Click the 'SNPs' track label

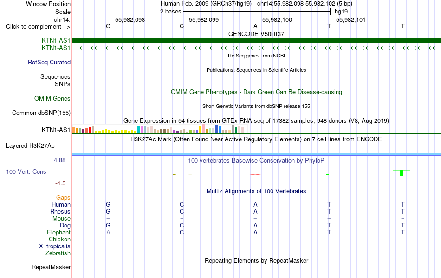63,84
